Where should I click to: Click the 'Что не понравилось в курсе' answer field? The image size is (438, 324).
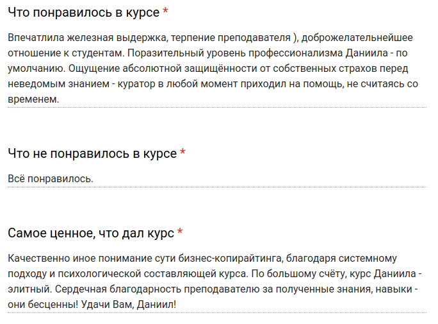coord(217,179)
